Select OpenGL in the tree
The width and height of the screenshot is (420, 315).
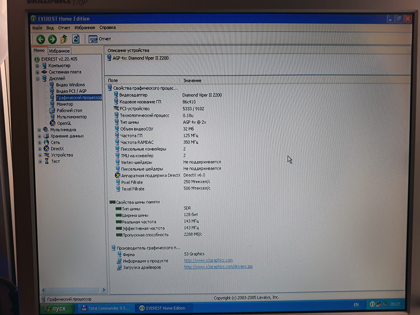tap(64, 123)
